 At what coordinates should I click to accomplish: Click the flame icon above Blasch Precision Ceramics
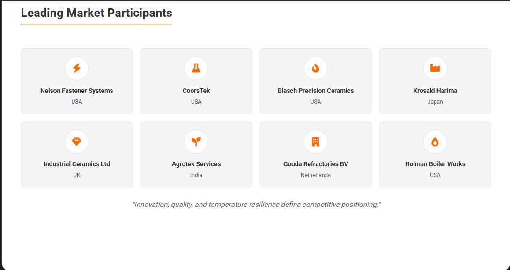pyautogui.click(x=316, y=68)
